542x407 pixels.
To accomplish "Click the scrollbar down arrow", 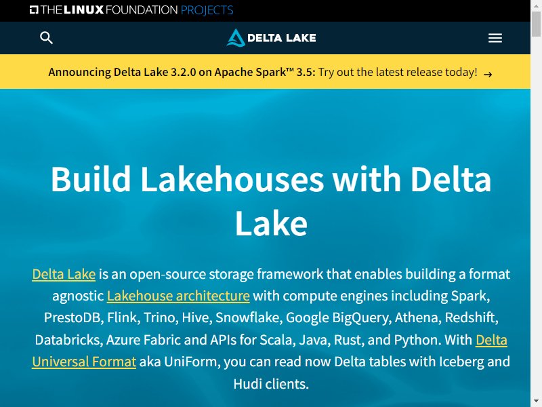I will 536,404.
